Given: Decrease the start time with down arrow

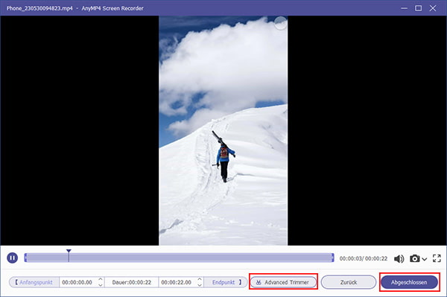Looking at the screenshot, I should tap(101, 284).
